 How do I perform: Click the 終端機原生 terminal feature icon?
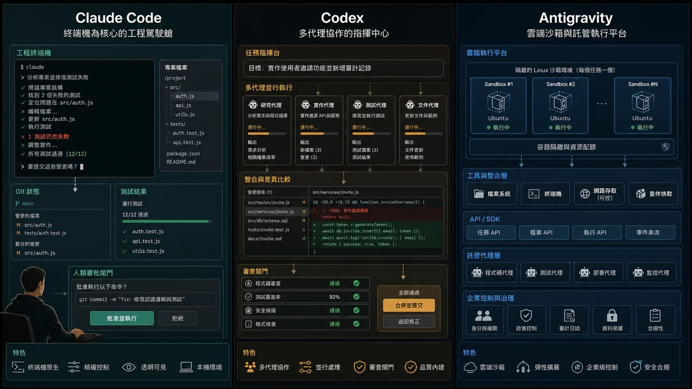(x=18, y=367)
